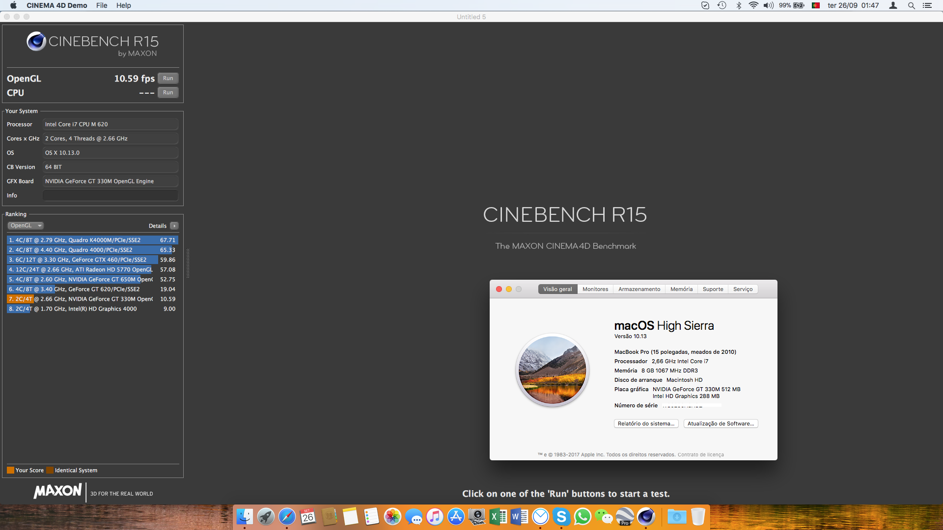Open Downloads folder in the dock
The width and height of the screenshot is (943, 530).
pyautogui.click(x=677, y=516)
